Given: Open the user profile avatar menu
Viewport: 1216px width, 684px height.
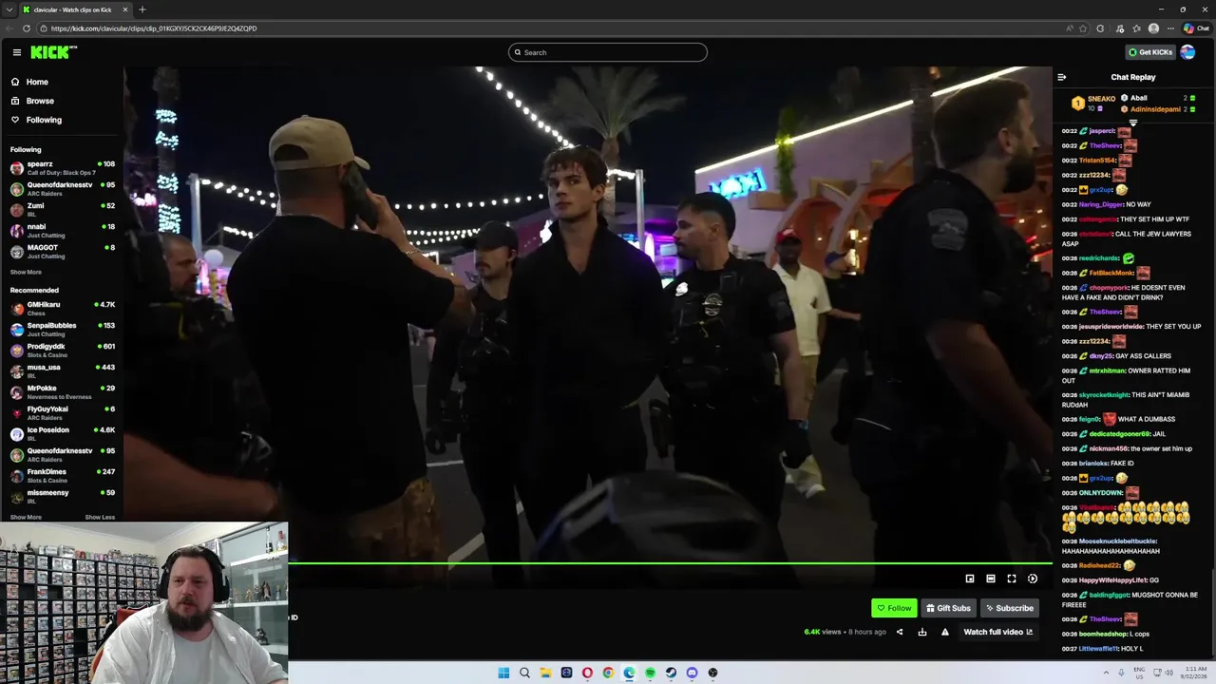Looking at the screenshot, I should click(1187, 52).
